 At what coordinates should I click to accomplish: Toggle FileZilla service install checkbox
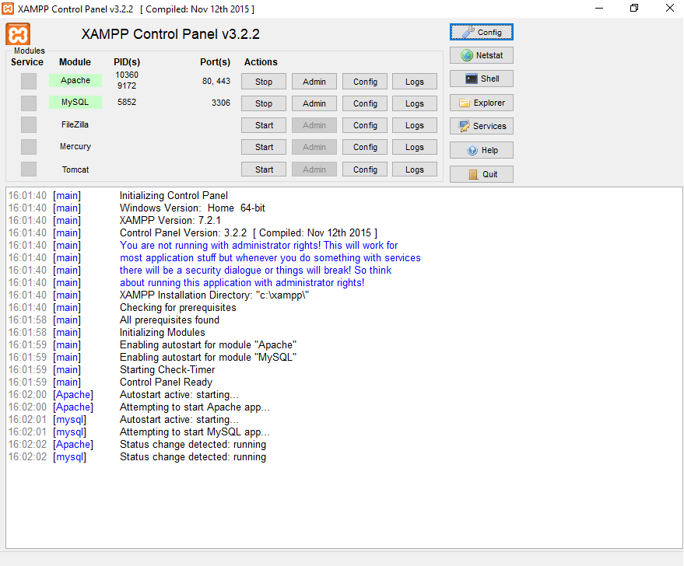click(29, 124)
